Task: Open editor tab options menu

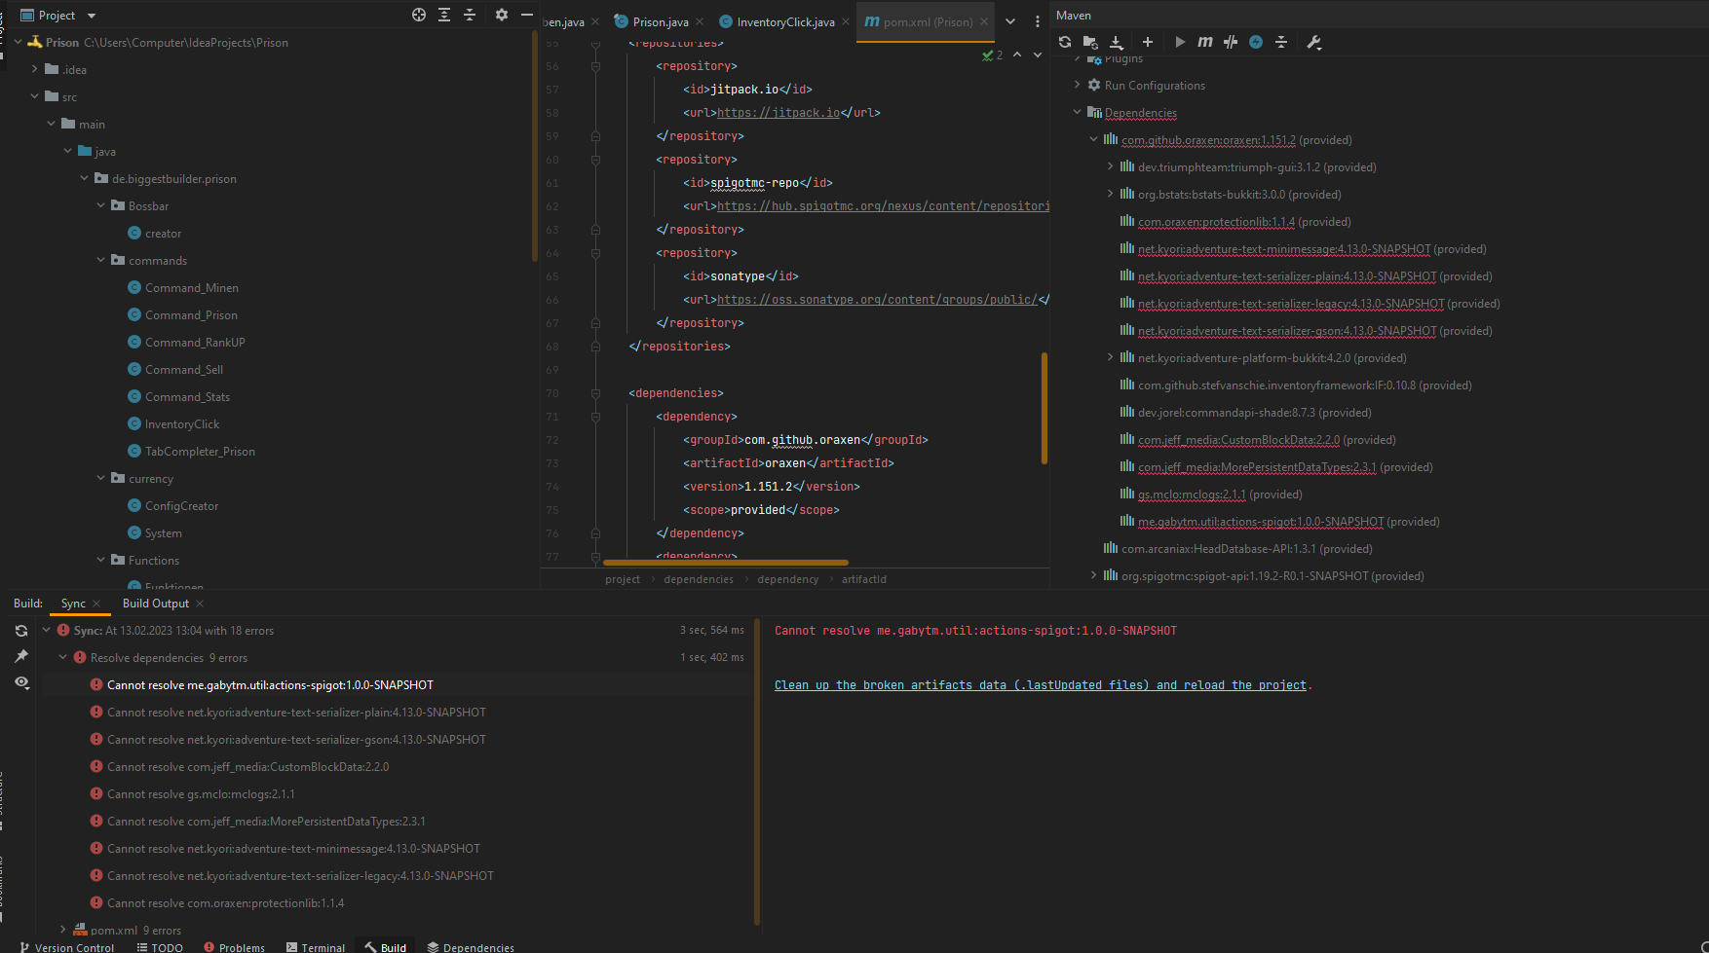Action: 1038,21
